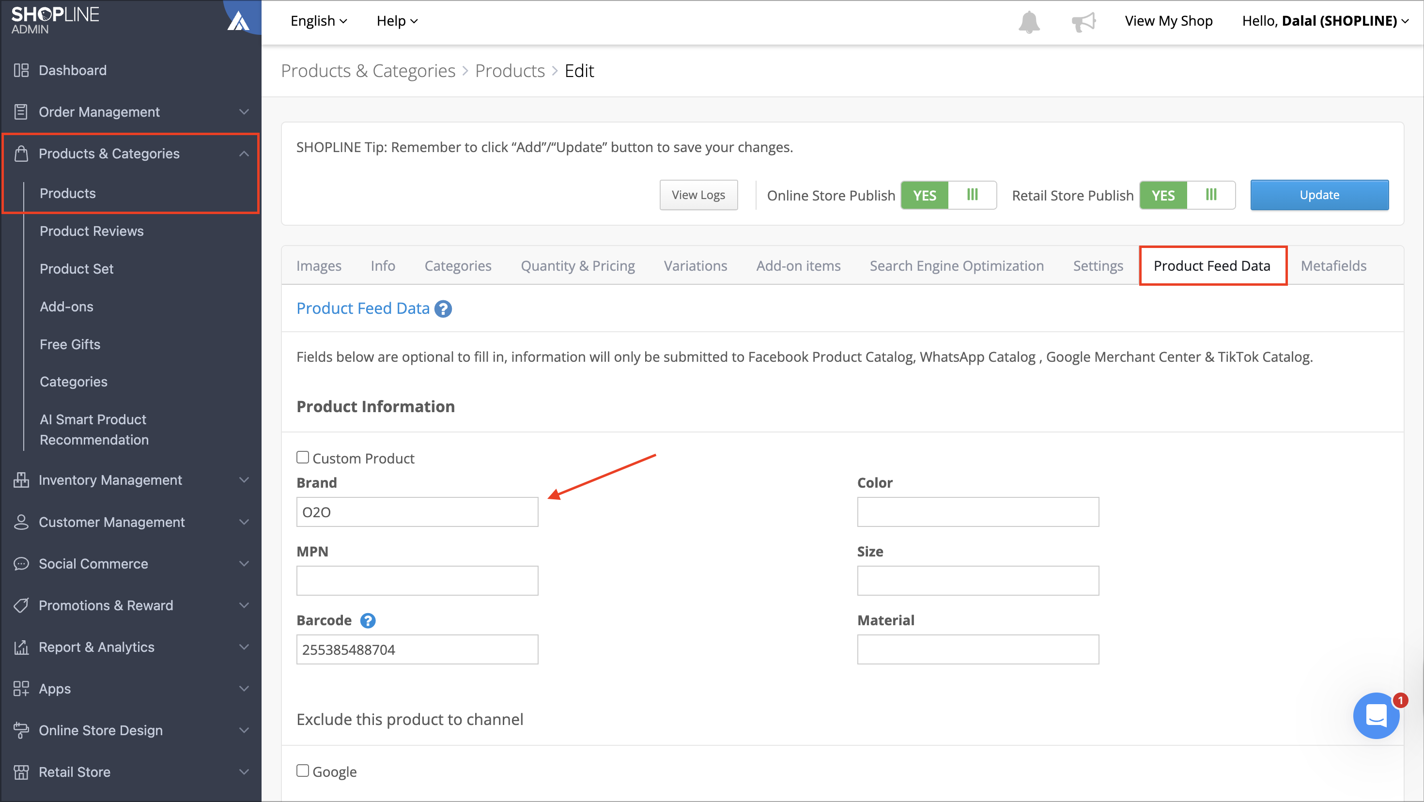Click the Brand input field
This screenshot has height=802, width=1424.
coord(418,512)
